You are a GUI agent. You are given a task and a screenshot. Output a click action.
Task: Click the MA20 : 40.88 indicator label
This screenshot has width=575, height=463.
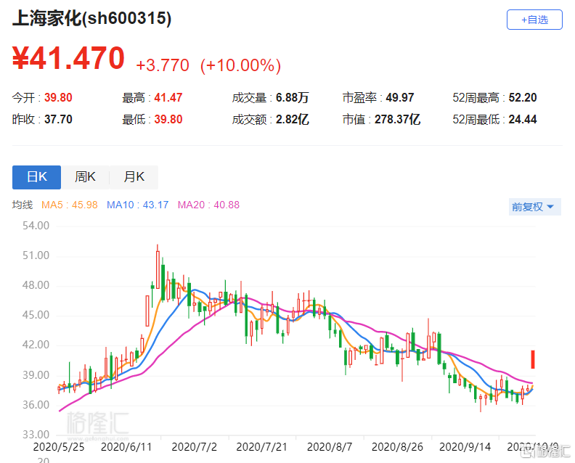208,205
